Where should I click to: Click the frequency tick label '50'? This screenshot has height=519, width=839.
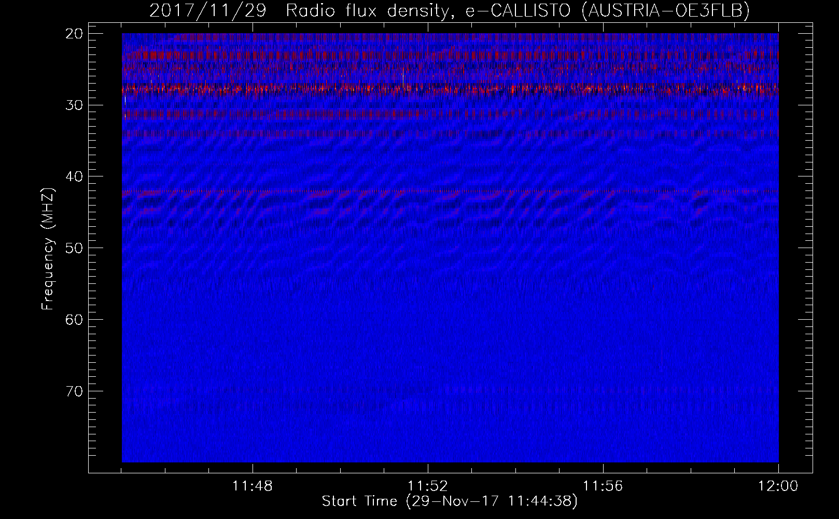point(75,248)
